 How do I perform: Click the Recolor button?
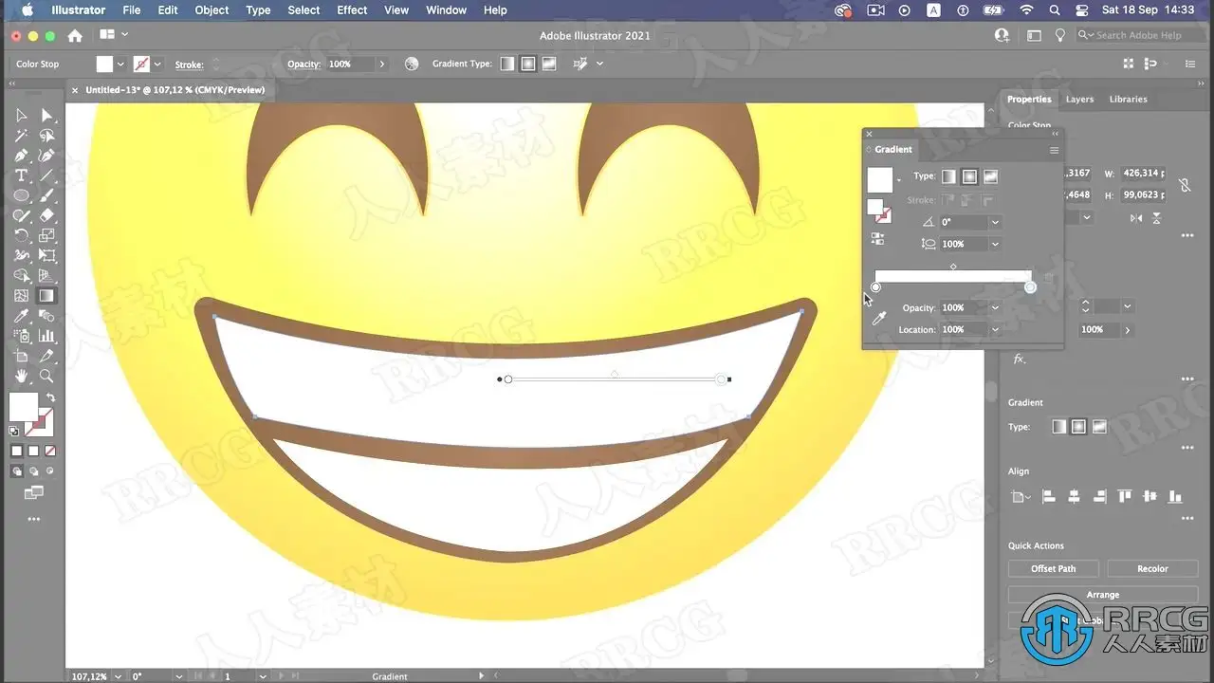1152,568
